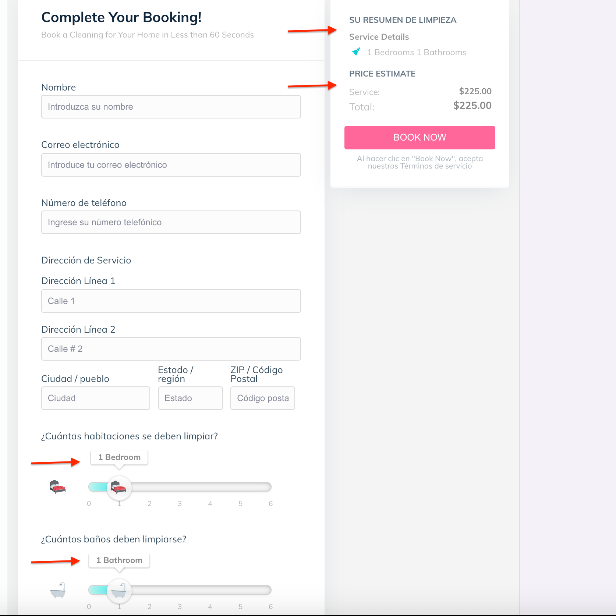The width and height of the screenshot is (616, 616).
Task: Click the bathtub icon beside bathroom slider
Action: coord(58,590)
